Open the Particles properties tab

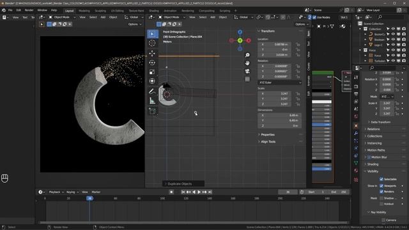click(356, 141)
